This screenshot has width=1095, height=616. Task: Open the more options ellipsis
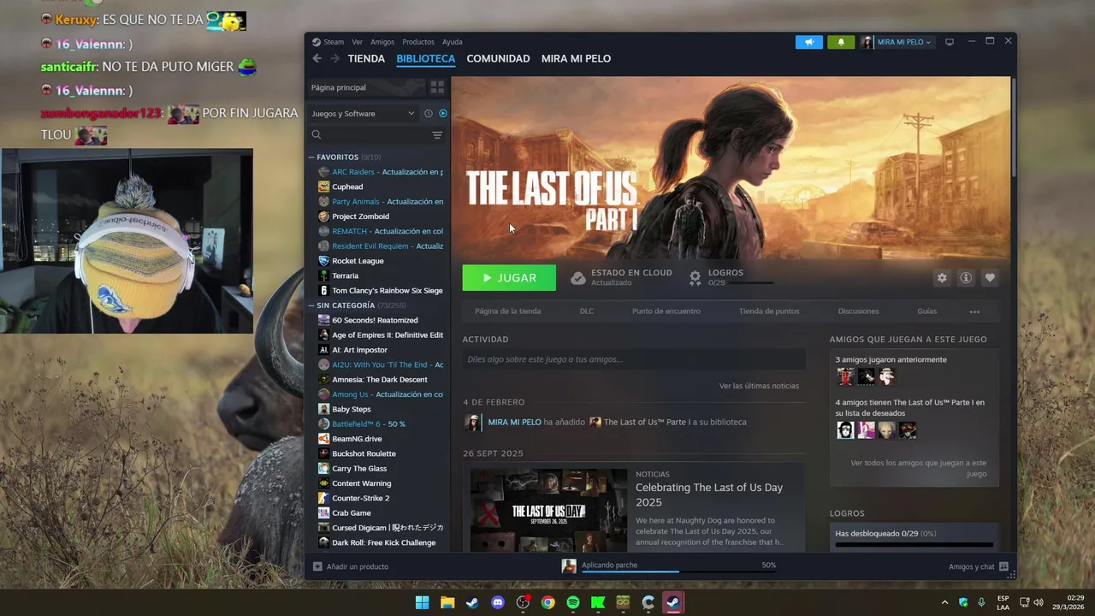click(x=974, y=311)
